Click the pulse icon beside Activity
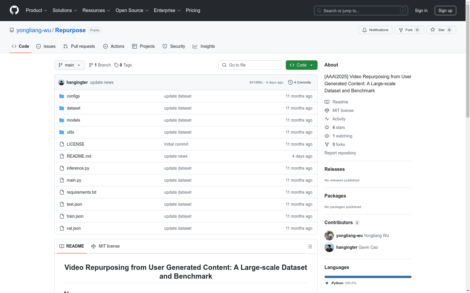 click(x=327, y=119)
